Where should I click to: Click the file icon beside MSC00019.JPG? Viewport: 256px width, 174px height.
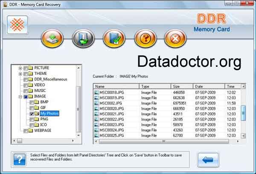pos(97,98)
